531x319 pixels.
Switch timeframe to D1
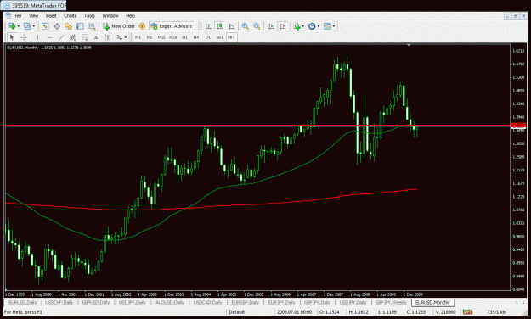pos(208,37)
